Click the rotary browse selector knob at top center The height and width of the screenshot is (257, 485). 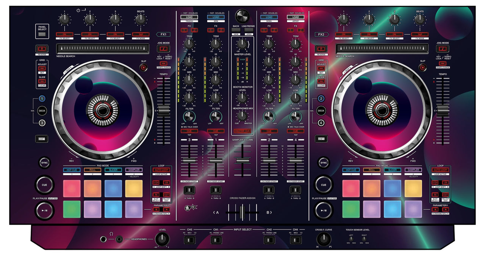tap(242, 16)
